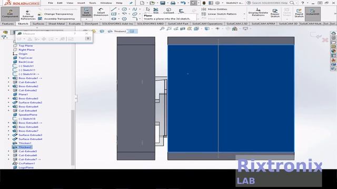Image resolution: width=337 pixels, height=189 pixels.
Task: Expand the Surface-Extrude2 tree node
Action: 9,103
